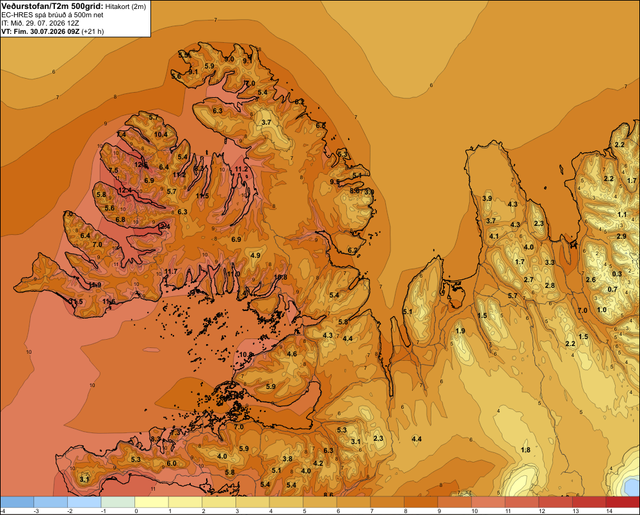Click the 'EC-HRES spá brúuð á 500m net' line

(x=52, y=15)
